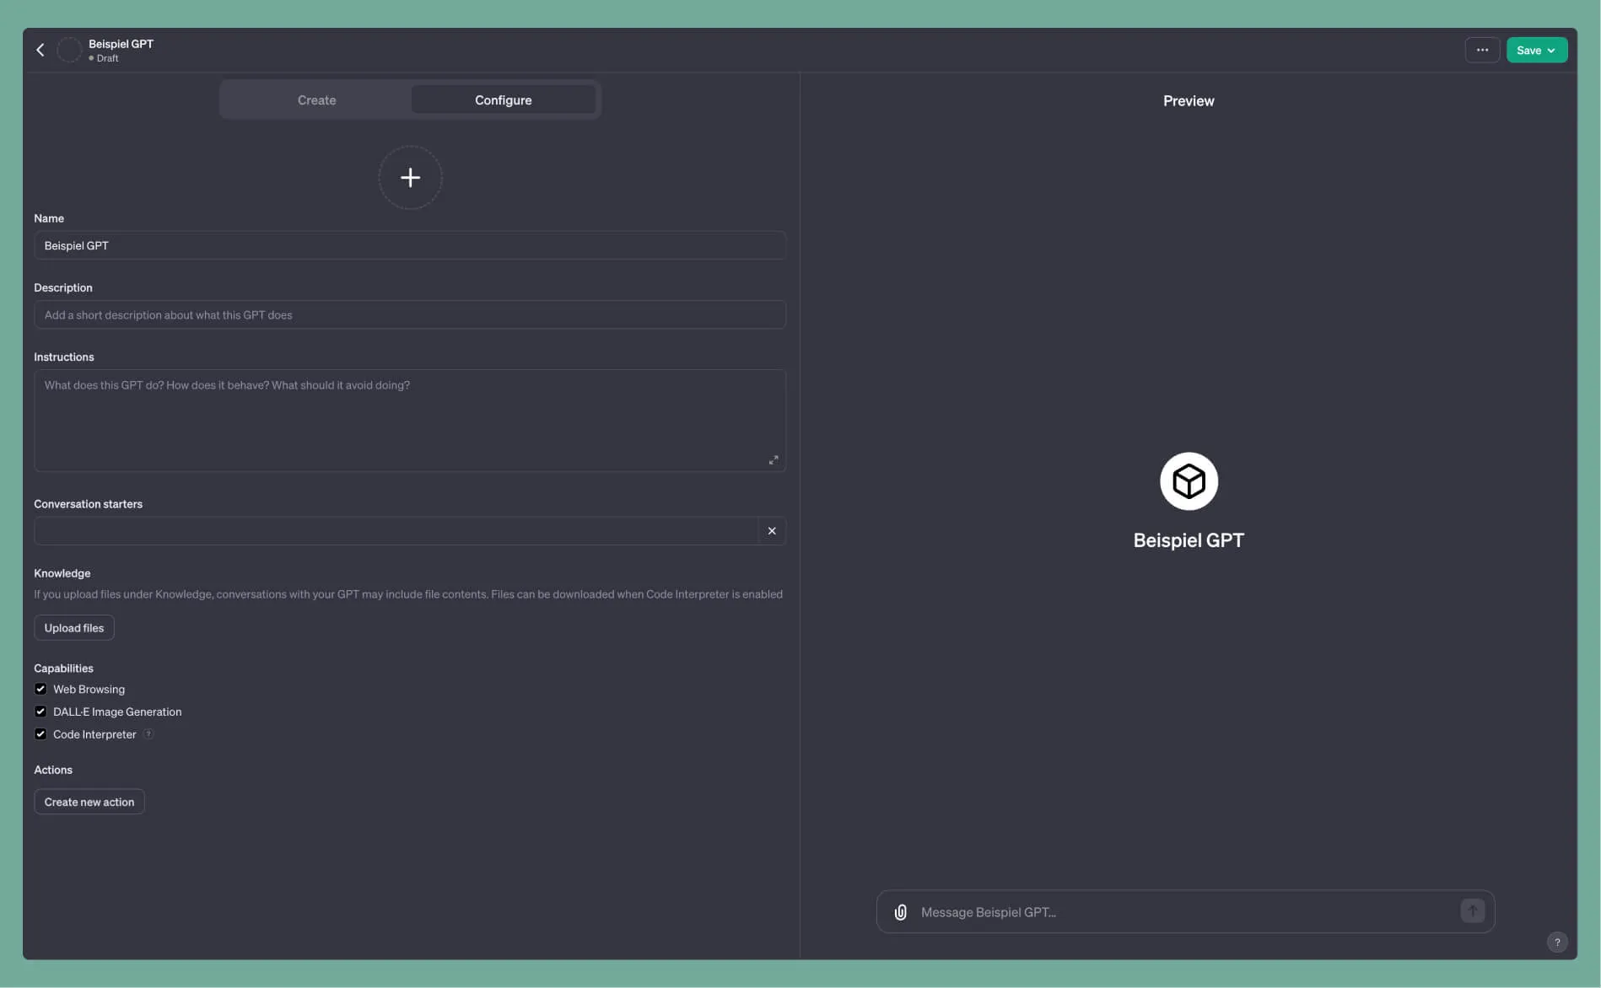Click the send message arrow button
This screenshot has width=1601, height=988.
pyautogui.click(x=1471, y=910)
